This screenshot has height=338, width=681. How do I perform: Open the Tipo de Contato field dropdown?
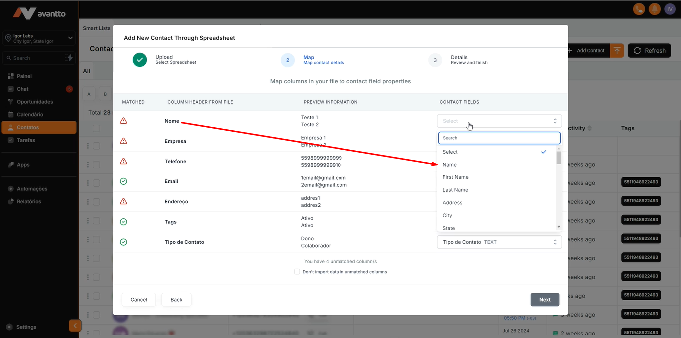pyautogui.click(x=499, y=242)
